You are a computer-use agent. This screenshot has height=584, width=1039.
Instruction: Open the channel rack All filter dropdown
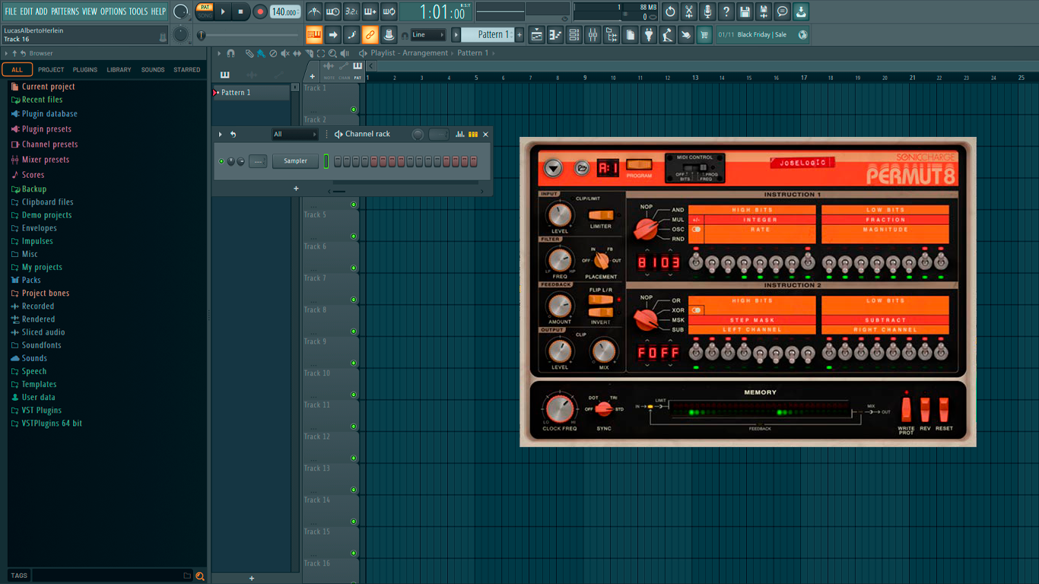[x=294, y=135]
